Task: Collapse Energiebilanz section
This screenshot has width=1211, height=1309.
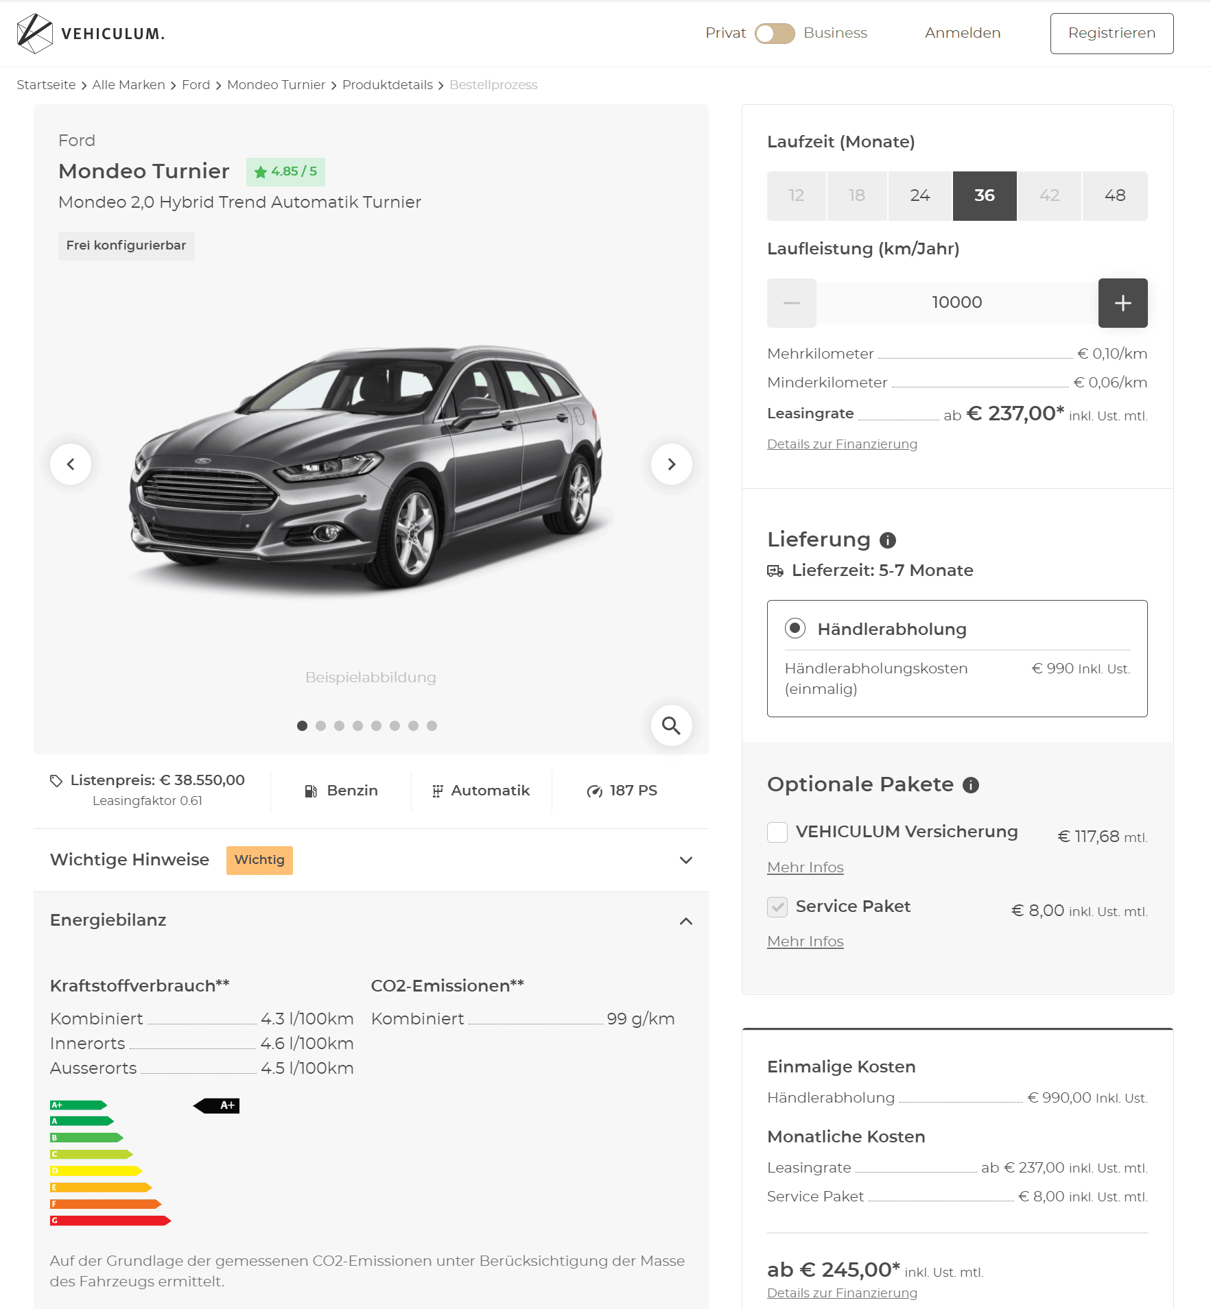Action: (x=371, y=921)
